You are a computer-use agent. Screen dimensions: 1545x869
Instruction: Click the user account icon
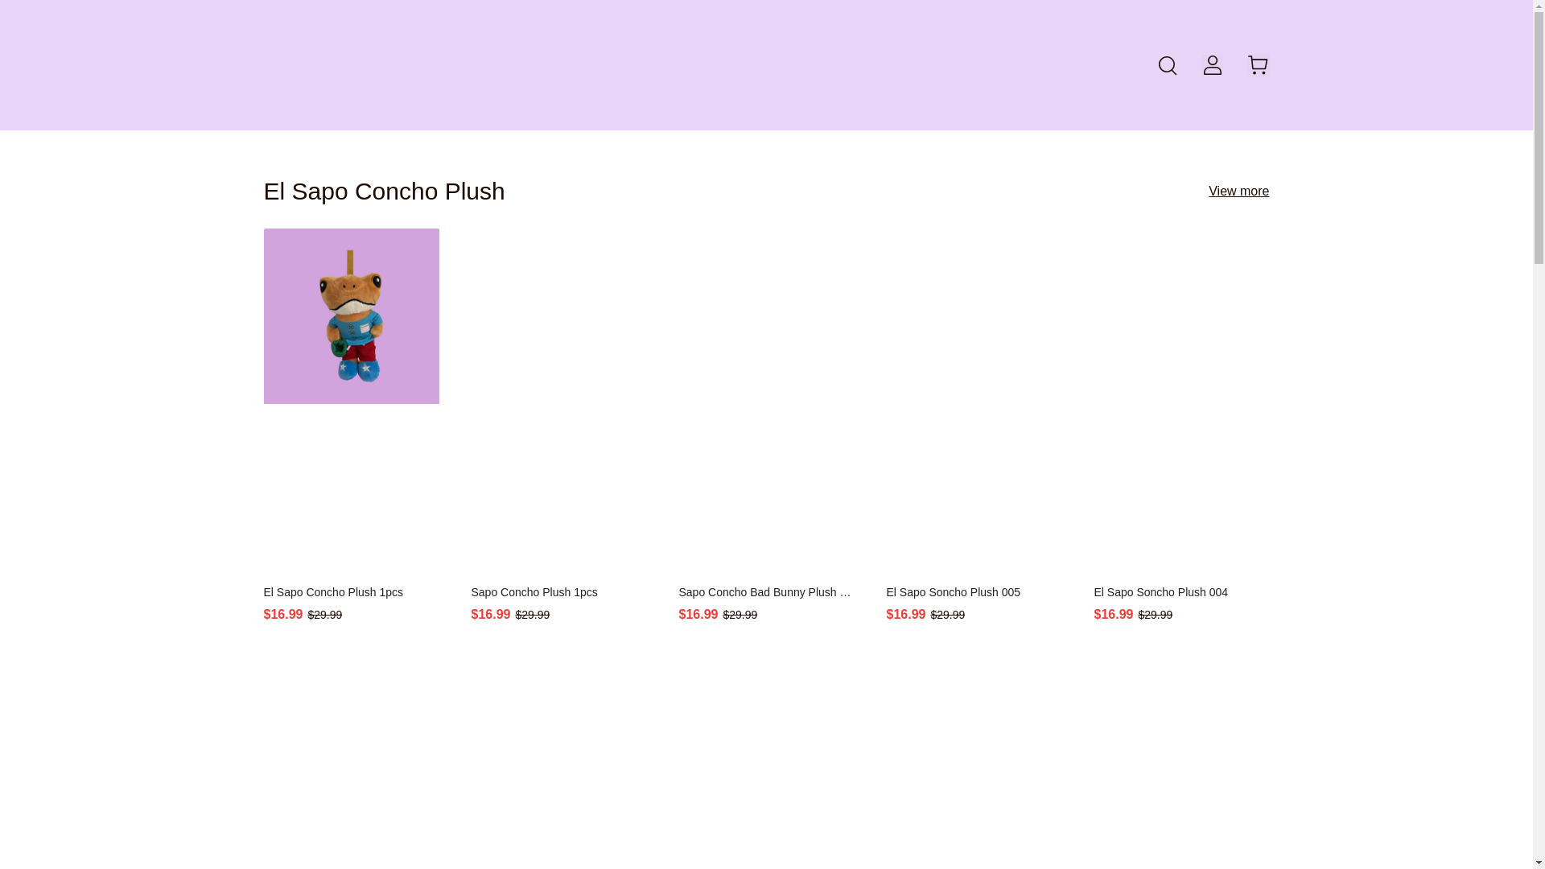[1212, 65]
